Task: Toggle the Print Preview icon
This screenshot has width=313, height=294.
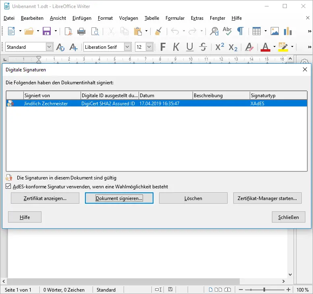Action: (x=95, y=31)
